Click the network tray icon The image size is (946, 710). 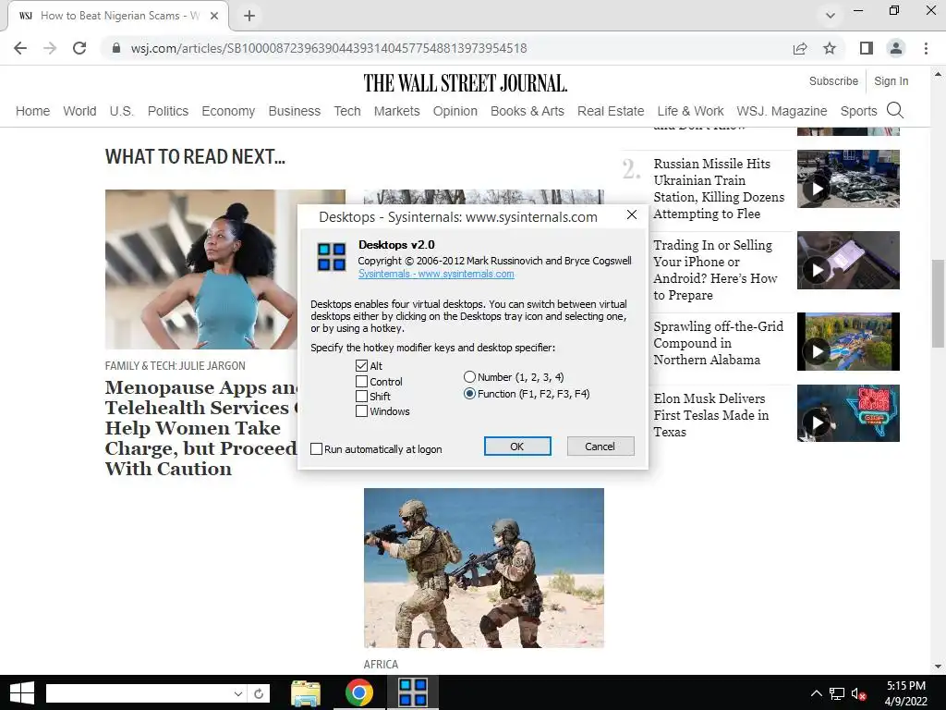point(837,694)
